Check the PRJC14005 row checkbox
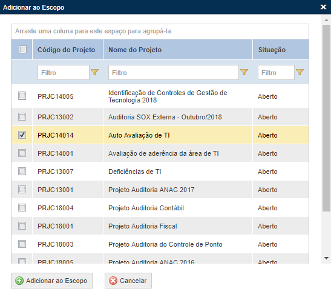Viewport: 331px width, 300px height. tap(22, 96)
